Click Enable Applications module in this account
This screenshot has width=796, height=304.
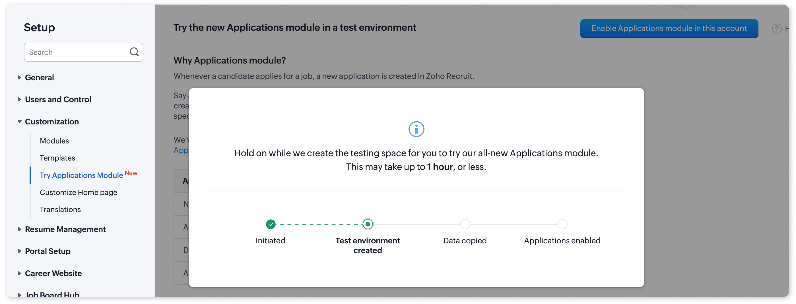click(x=669, y=28)
